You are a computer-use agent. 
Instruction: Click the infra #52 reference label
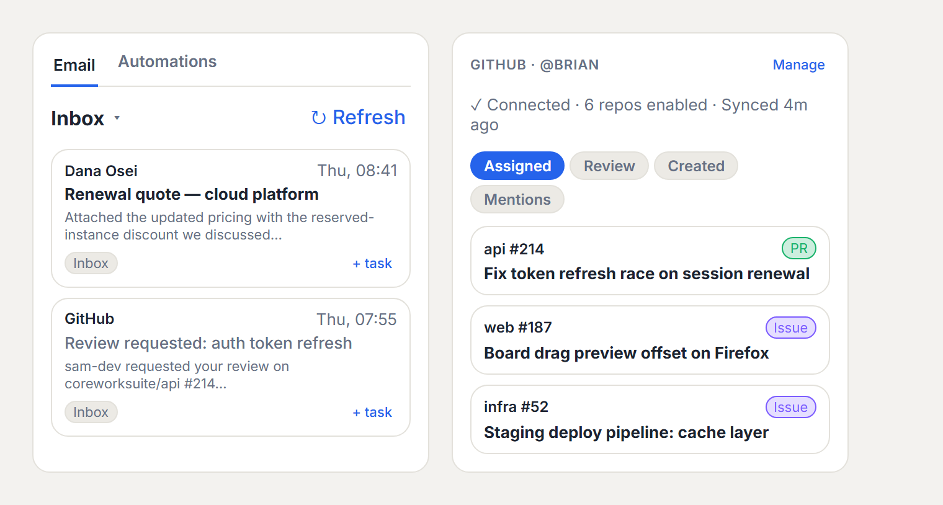tap(516, 406)
